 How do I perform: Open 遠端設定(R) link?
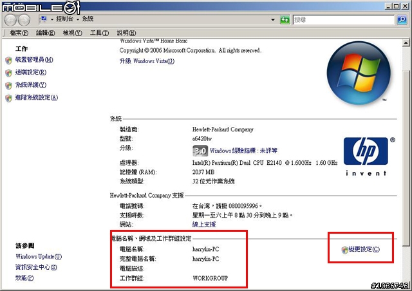(x=31, y=72)
